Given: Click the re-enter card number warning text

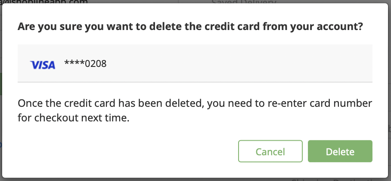Looking at the screenshot, I should [195, 111].
